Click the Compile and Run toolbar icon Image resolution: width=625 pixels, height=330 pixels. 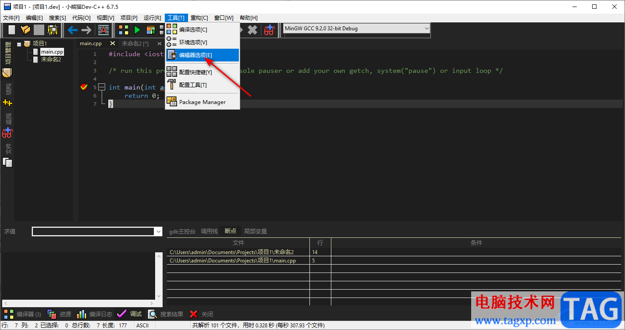(151, 30)
